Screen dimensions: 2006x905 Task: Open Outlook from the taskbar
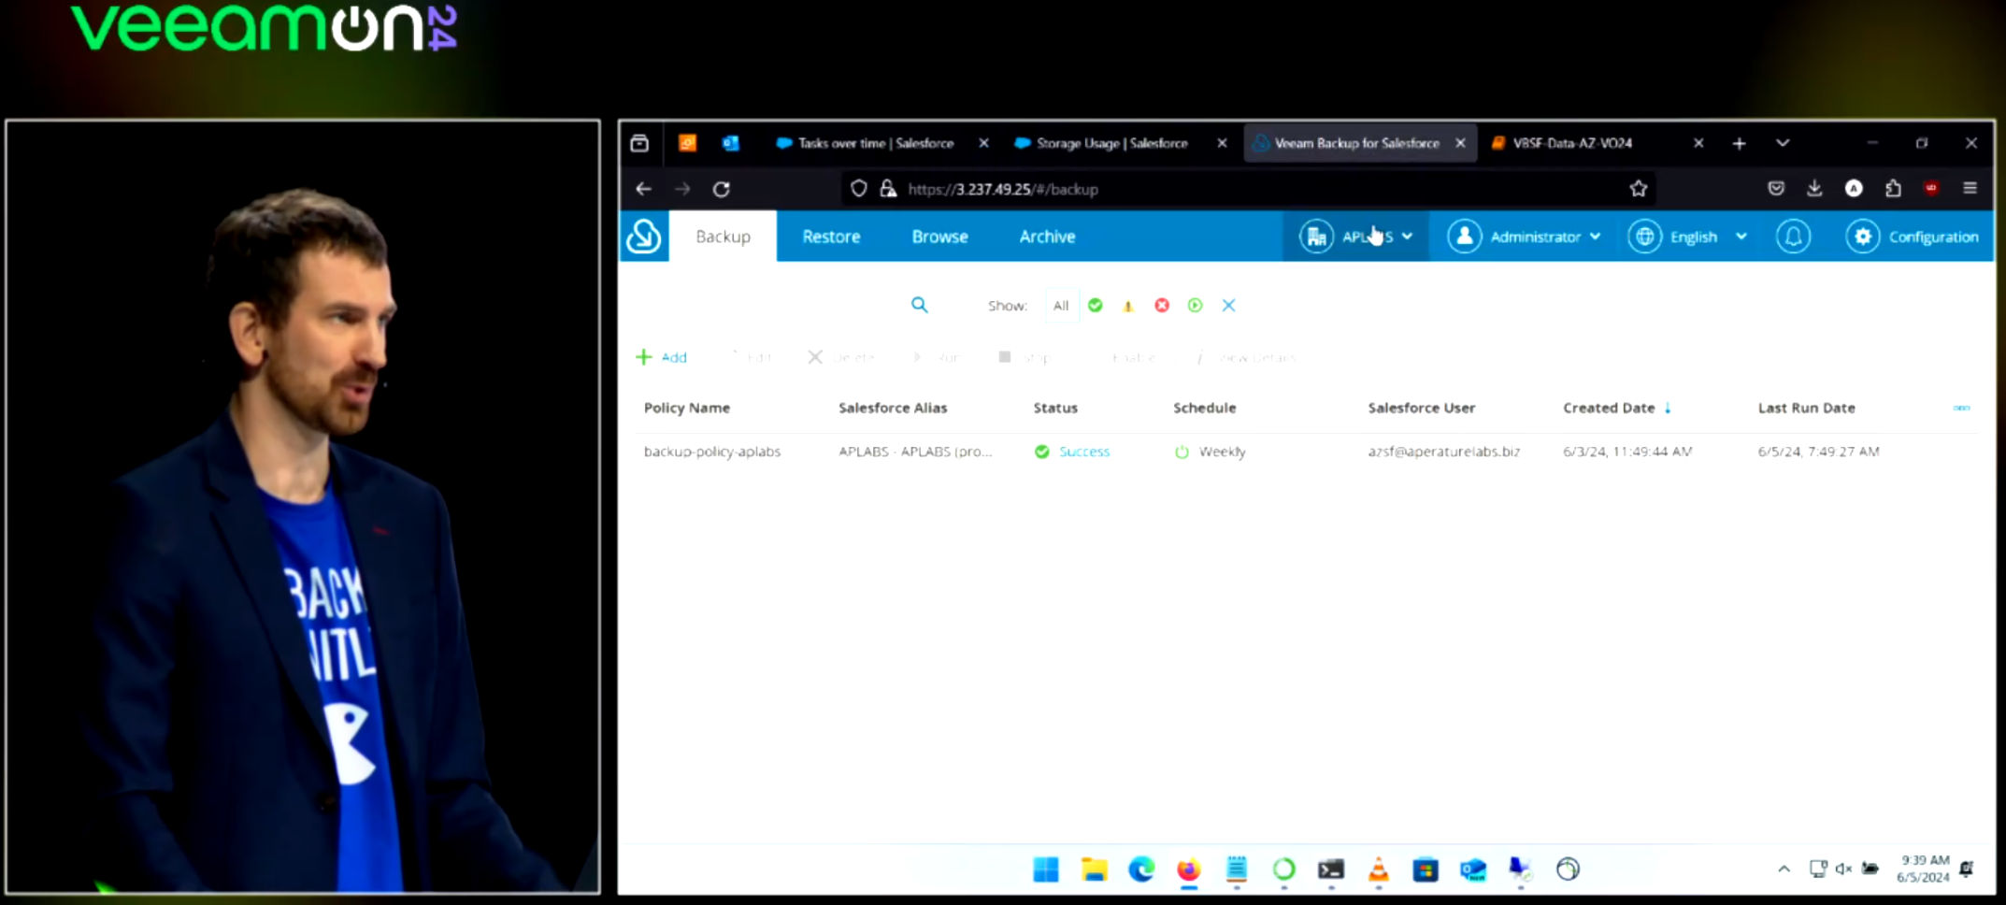pyautogui.click(x=1473, y=869)
